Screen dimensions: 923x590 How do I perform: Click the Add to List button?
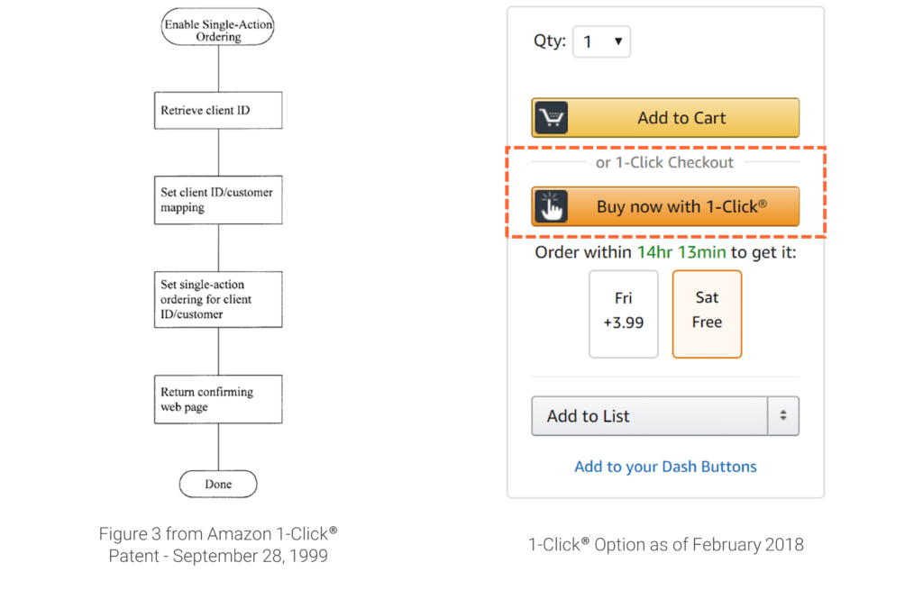point(649,416)
